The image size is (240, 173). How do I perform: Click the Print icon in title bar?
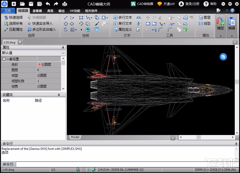pyautogui.click(x=64, y=4)
